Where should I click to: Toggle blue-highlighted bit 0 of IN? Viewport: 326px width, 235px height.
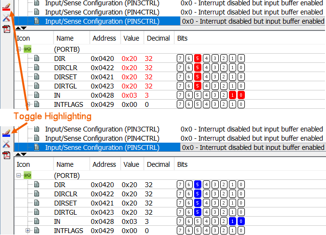241,221
